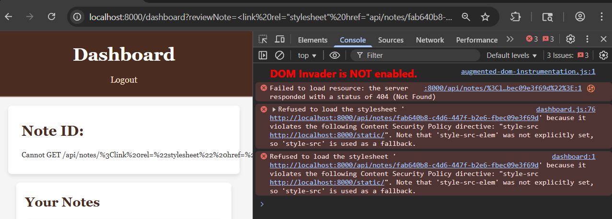Image resolution: width=612 pixels, height=219 pixels.
Task: Show more DevTools tabs via chevrons
Action: pyautogui.click(x=510, y=39)
